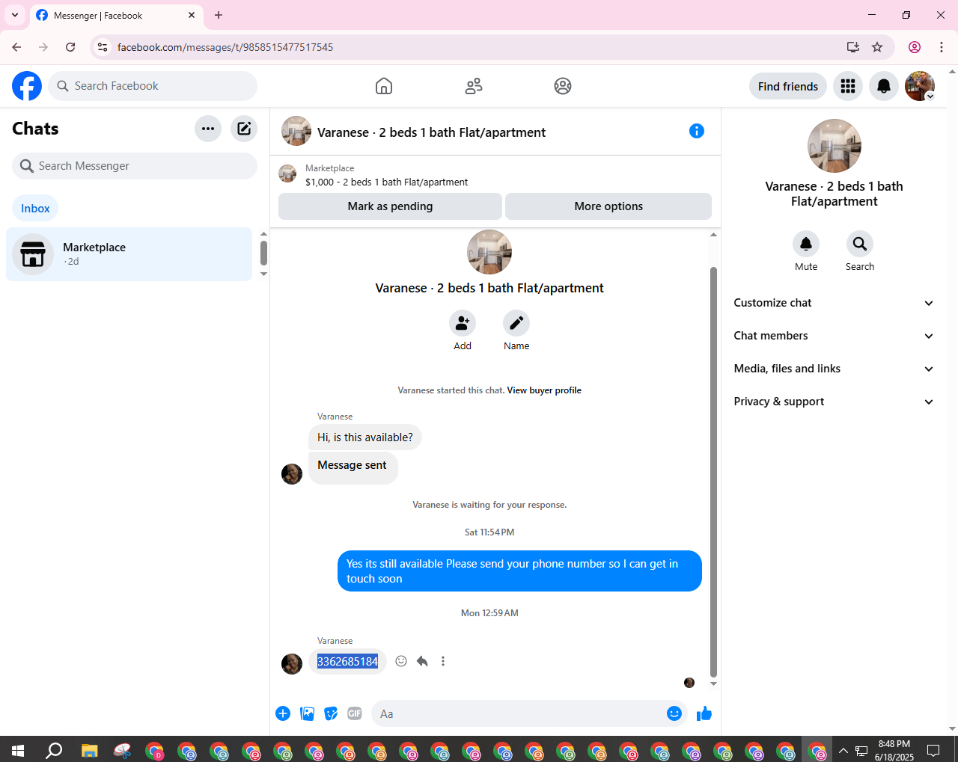
Task: Open Chrome tab search dropdown
Action: click(x=15, y=15)
